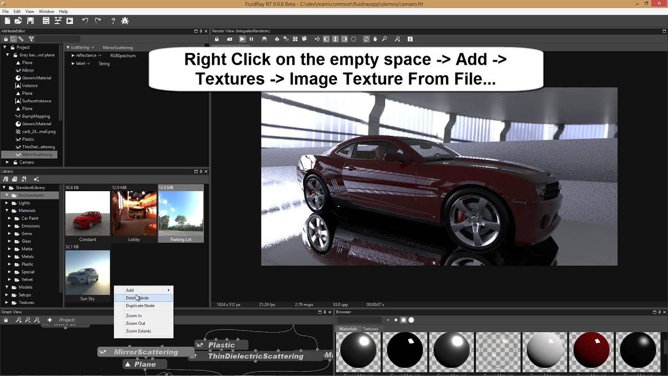Click the Open project folder icon
668x376 pixels.
coord(18,21)
